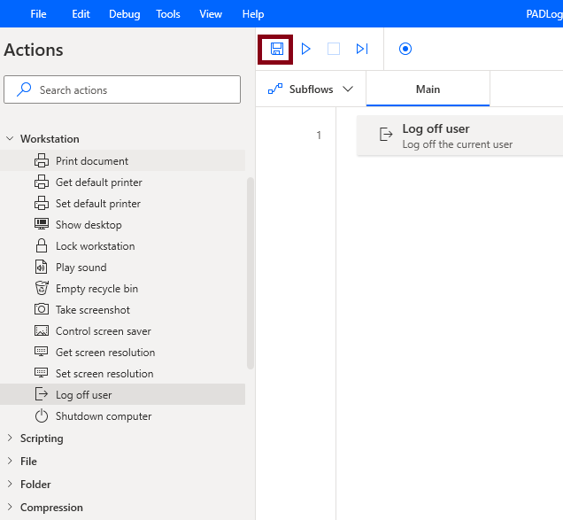Click the display icon beside Set screen resolution

[42, 373]
